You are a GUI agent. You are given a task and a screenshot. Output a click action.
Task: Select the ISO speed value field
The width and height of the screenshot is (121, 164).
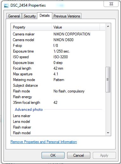[x=60, y=57]
